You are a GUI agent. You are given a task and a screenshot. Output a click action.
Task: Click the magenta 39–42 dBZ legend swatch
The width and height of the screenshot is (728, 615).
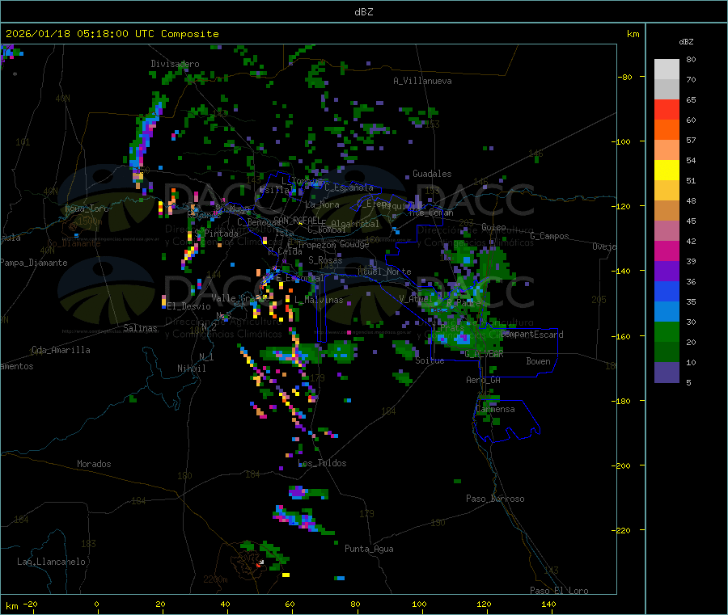tap(667, 251)
